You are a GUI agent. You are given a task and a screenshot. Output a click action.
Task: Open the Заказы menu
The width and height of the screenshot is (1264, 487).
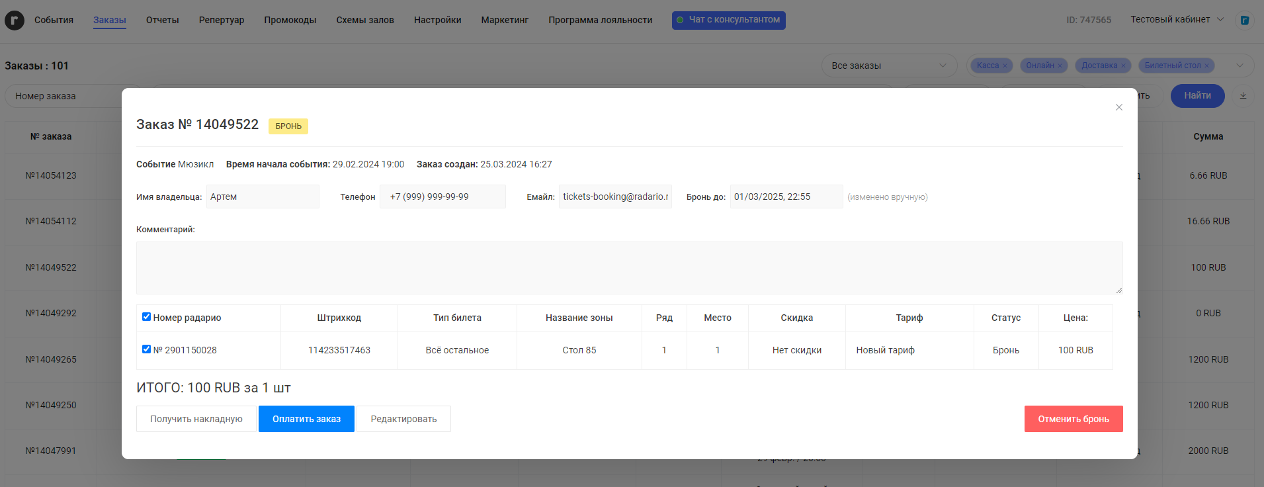110,20
